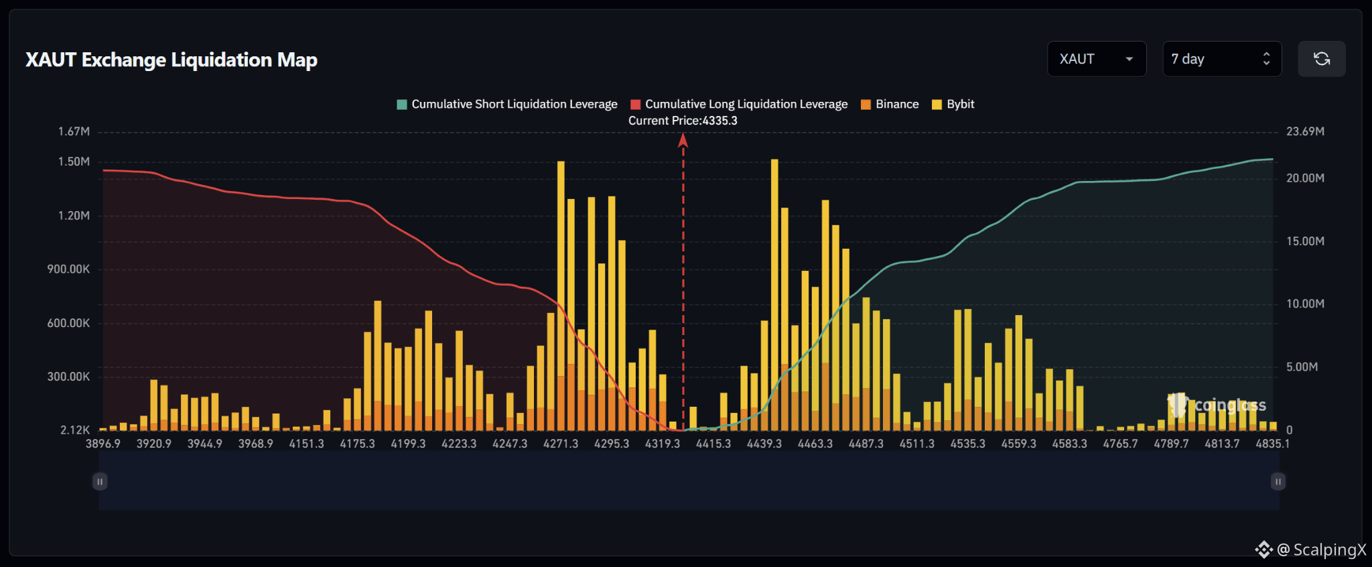Image resolution: width=1372 pixels, height=567 pixels.
Task: Click the 4151.3 price axis label
Action: (x=307, y=444)
